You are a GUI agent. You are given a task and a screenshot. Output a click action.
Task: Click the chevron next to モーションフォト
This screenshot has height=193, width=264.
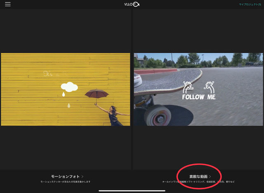pyautogui.click(x=82, y=176)
